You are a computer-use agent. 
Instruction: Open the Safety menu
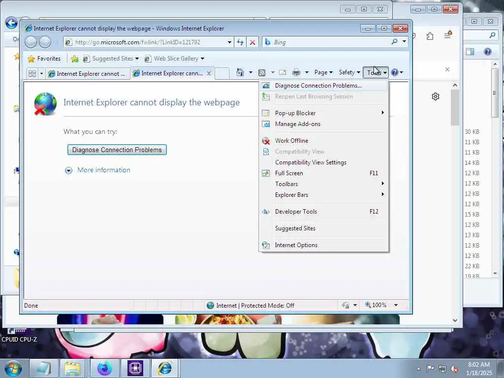point(349,72)
